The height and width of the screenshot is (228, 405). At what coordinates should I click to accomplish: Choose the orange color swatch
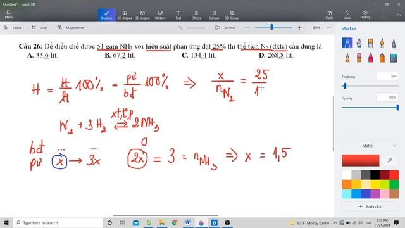click(x=347, y=184)
